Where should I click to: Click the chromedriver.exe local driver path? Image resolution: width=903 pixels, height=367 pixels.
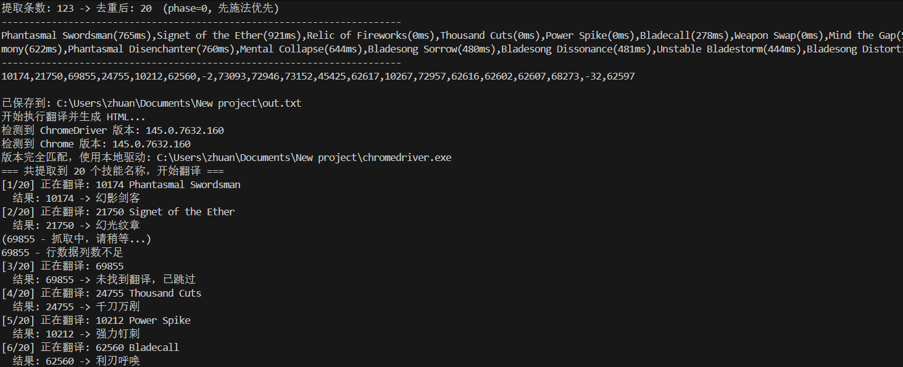pyautogui.click(x=304, y=158)
